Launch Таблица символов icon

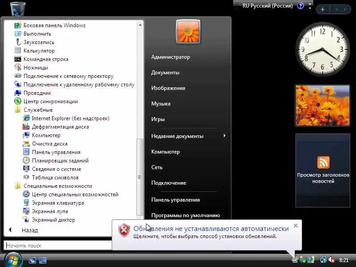pyautogui.click(x=26, y=177)
